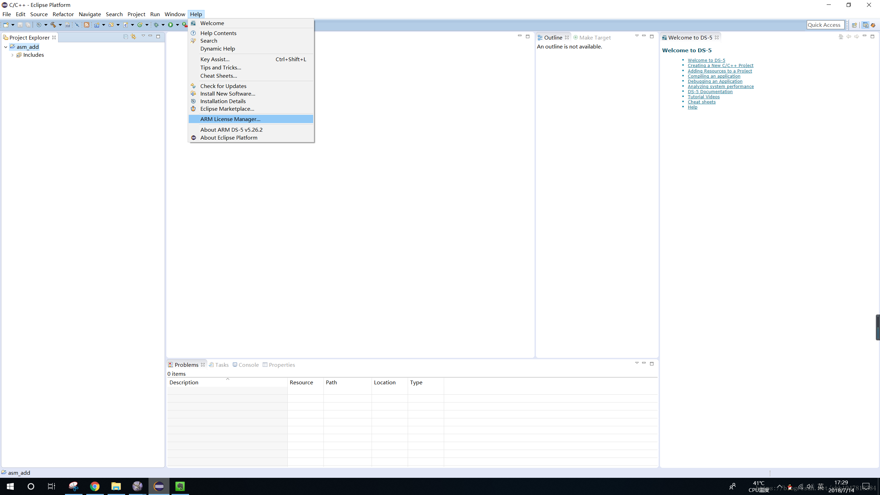880x495 pixels.
Task: Click the Eclipse taskbar icon on Windows taskbar
Action: pyautogui.click(x=158, y=486)
